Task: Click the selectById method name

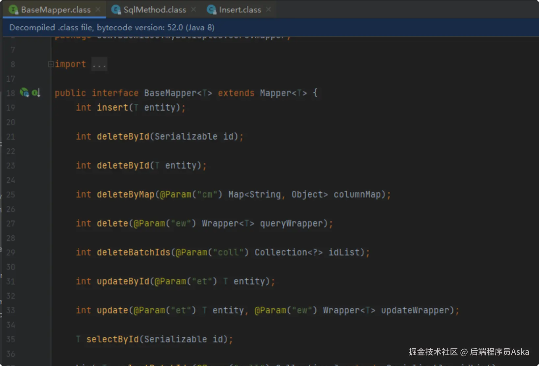Action: 113,339
